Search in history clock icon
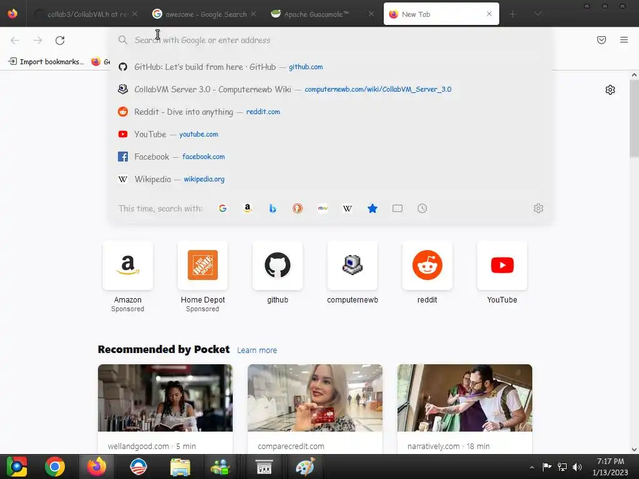 click(x=422, y=208)
